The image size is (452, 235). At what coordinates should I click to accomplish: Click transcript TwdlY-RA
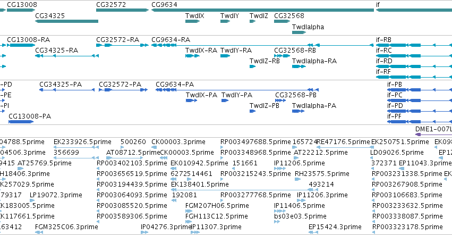[x=236, y=51]
